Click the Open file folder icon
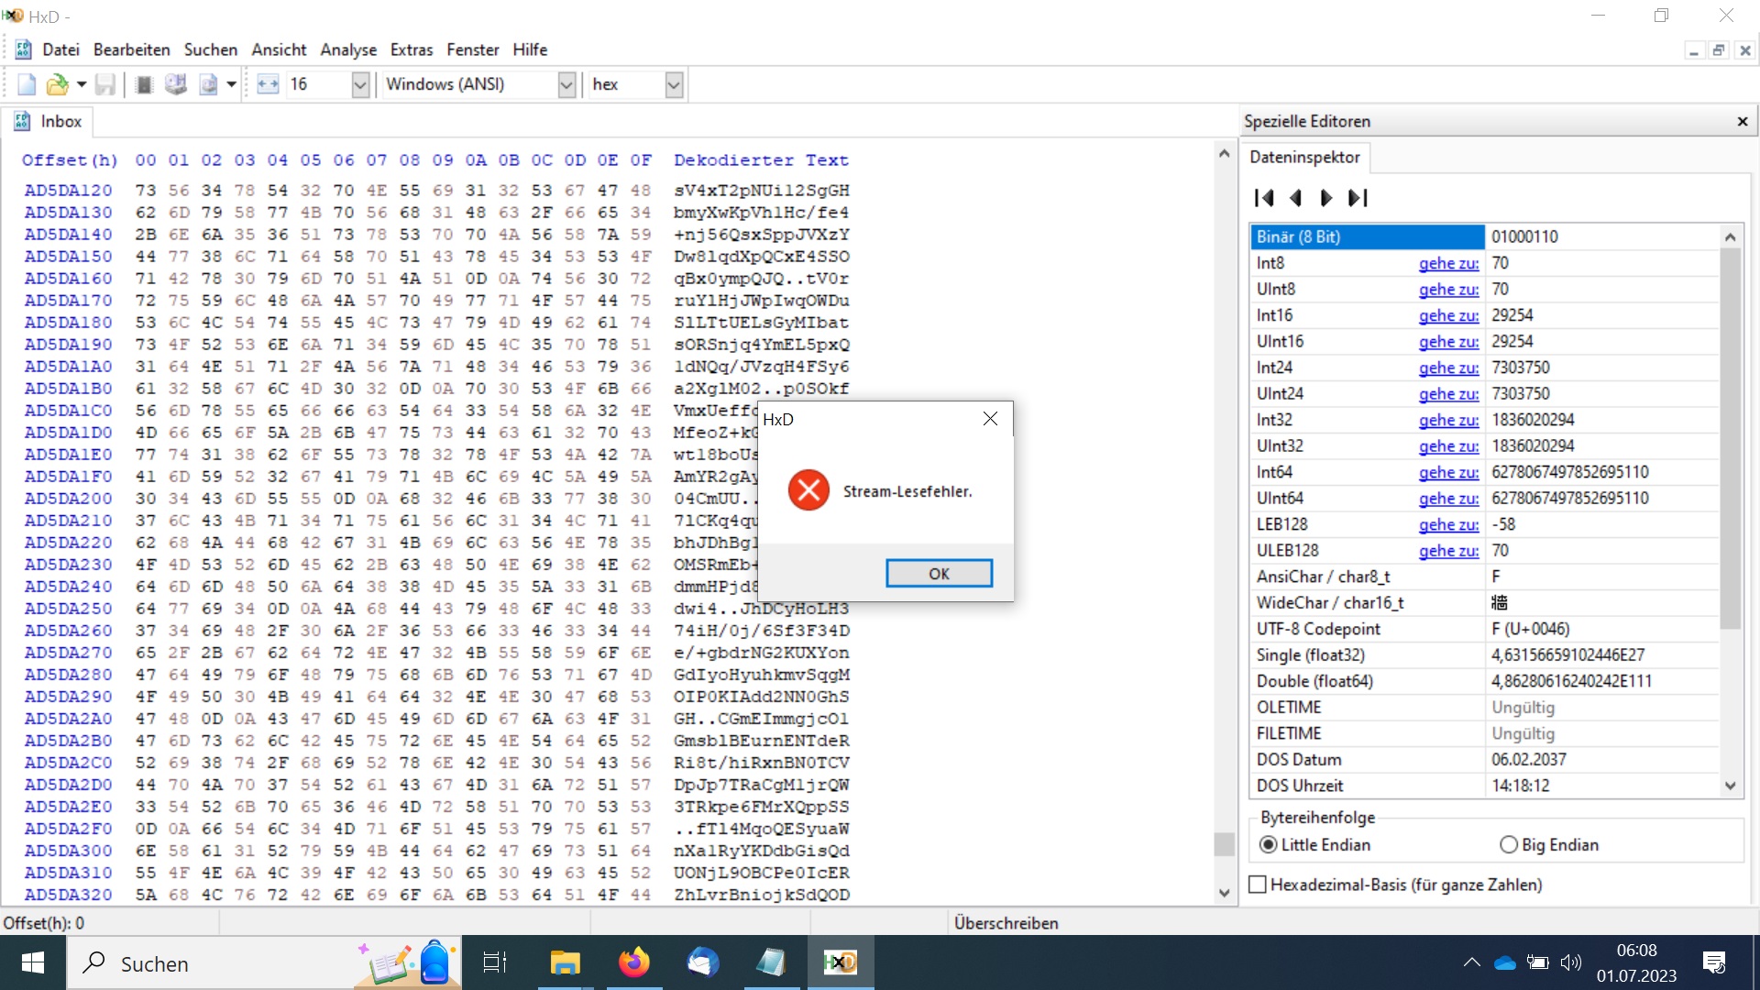 pos(57,84)
